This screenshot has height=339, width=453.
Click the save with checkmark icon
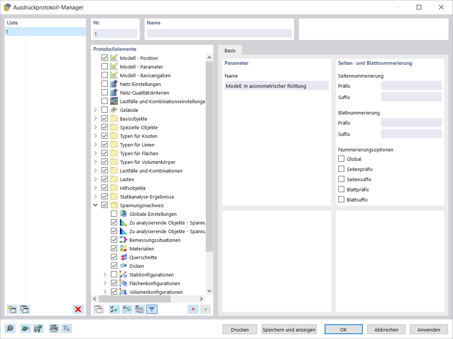pyautogui.click(x=38, y=328)
